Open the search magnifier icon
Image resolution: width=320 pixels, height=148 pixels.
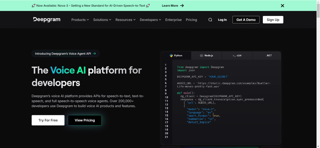coord(210,20)
